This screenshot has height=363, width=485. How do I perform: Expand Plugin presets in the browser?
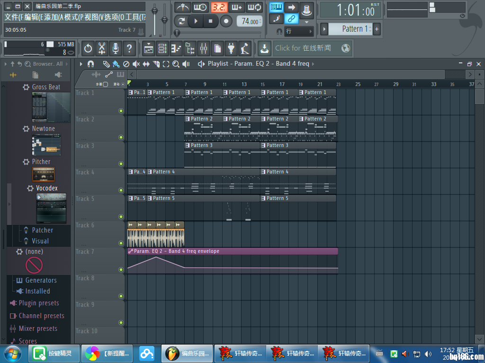point(38,303)
